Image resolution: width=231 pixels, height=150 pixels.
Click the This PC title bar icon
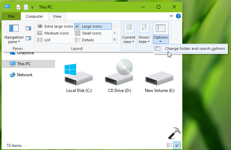point(7,7)
